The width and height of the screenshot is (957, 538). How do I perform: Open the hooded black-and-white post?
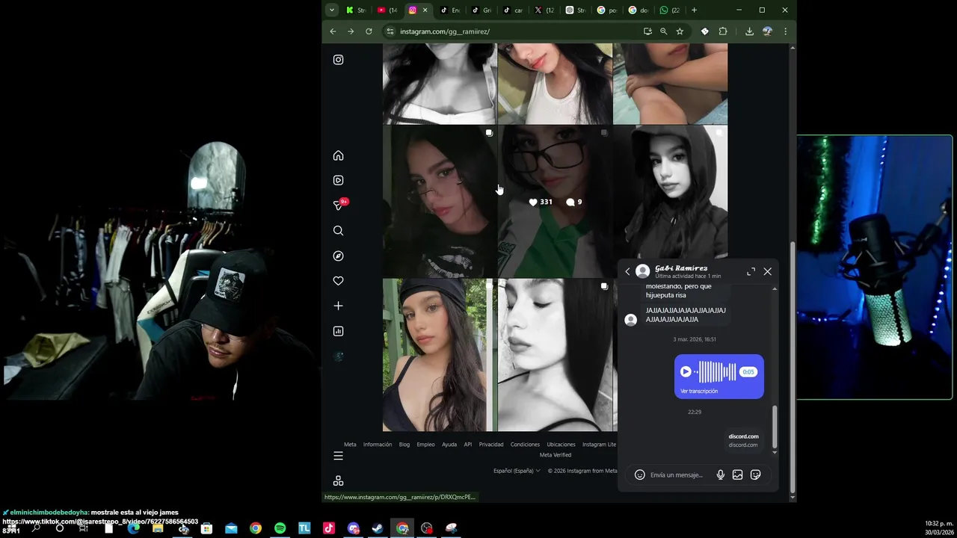point(670,192)
